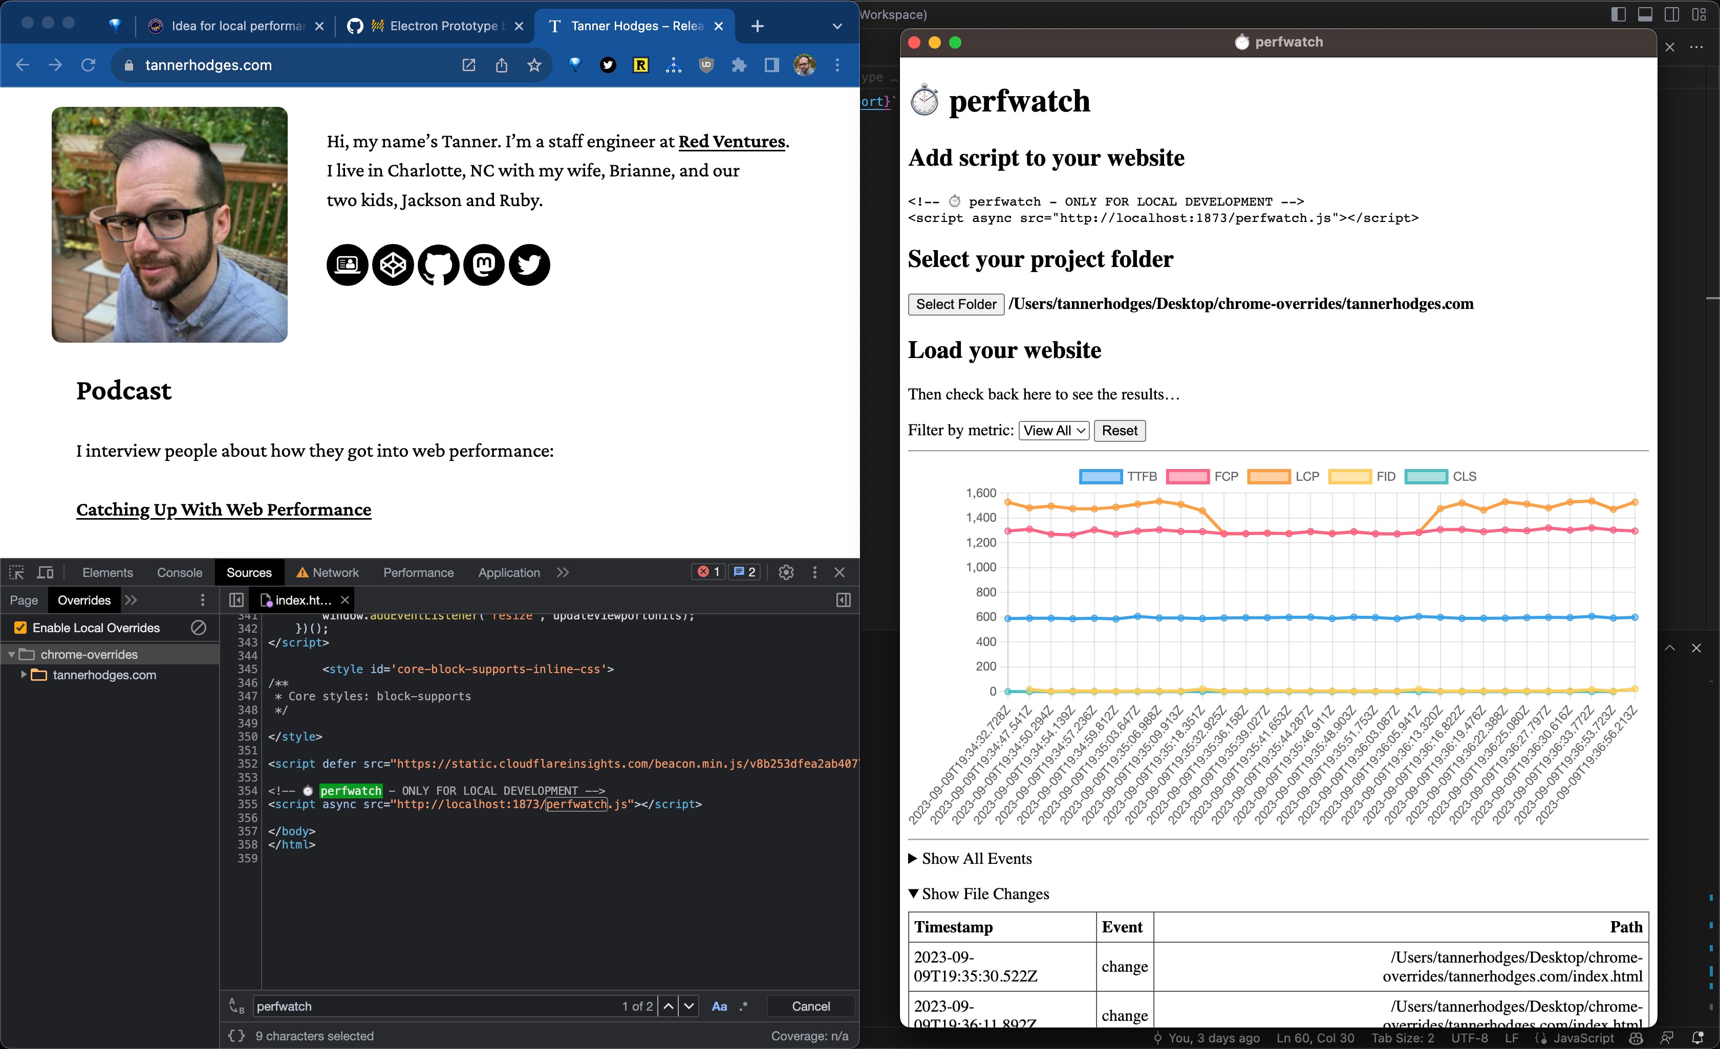The image size is (1720, 1049).
Task: Toggle regex search option button
Action: click(743, 1006)
